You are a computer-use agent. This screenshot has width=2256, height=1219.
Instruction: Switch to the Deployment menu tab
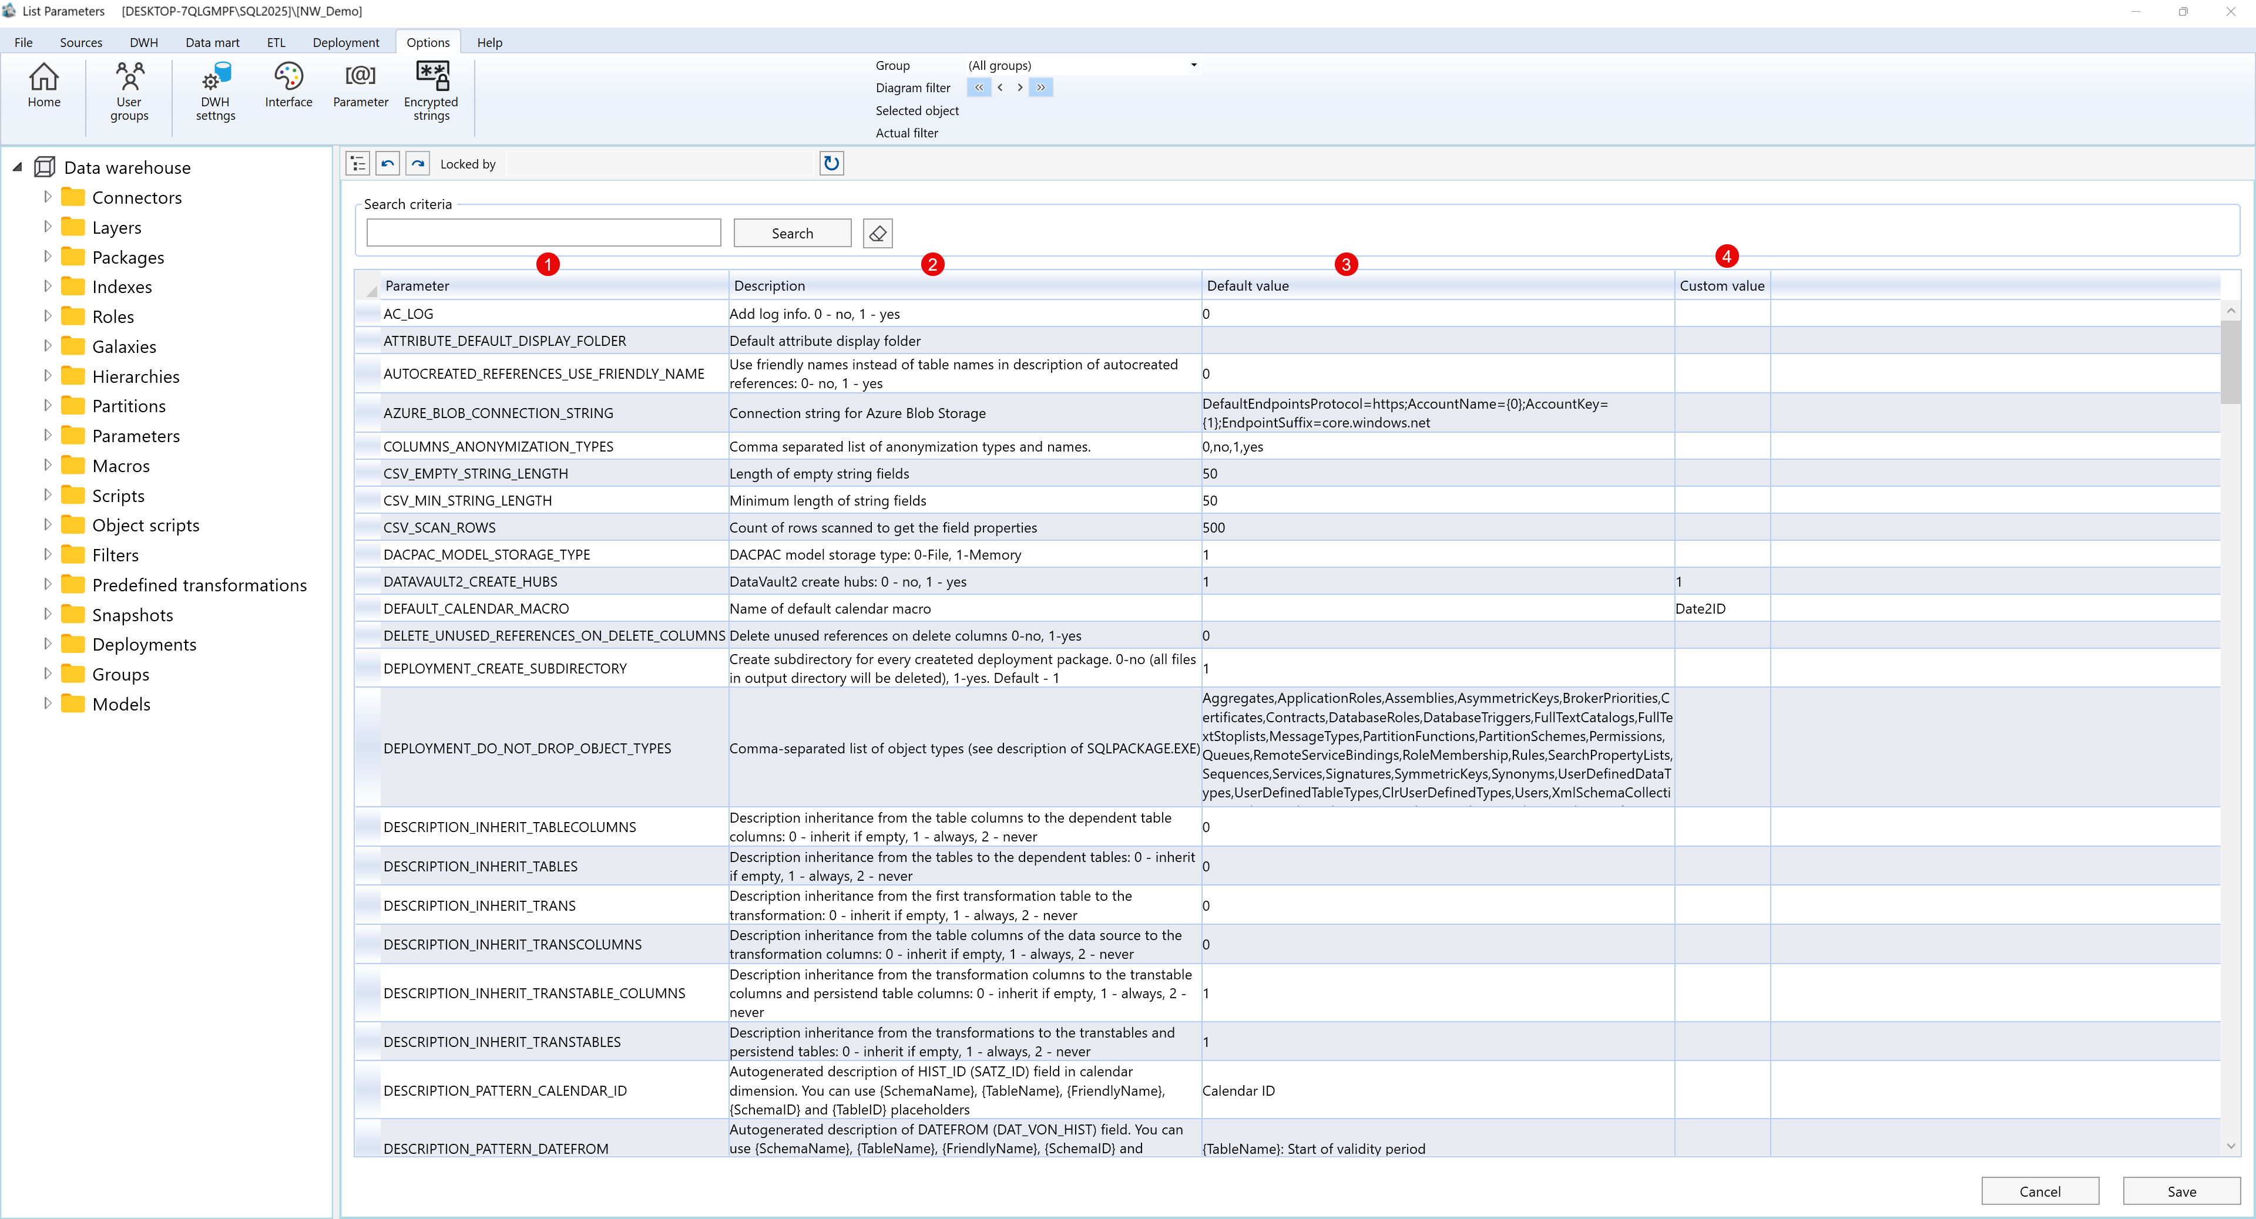[x=345, y=41]
